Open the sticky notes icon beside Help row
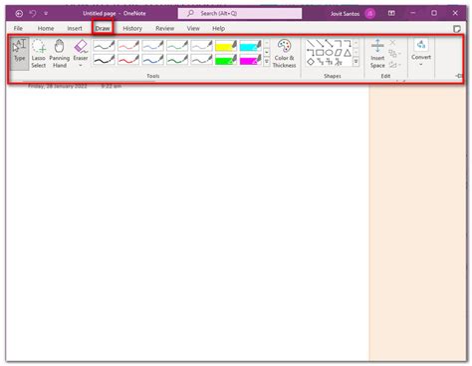Screen dimensions: 472x366 (x=457, y=29)
